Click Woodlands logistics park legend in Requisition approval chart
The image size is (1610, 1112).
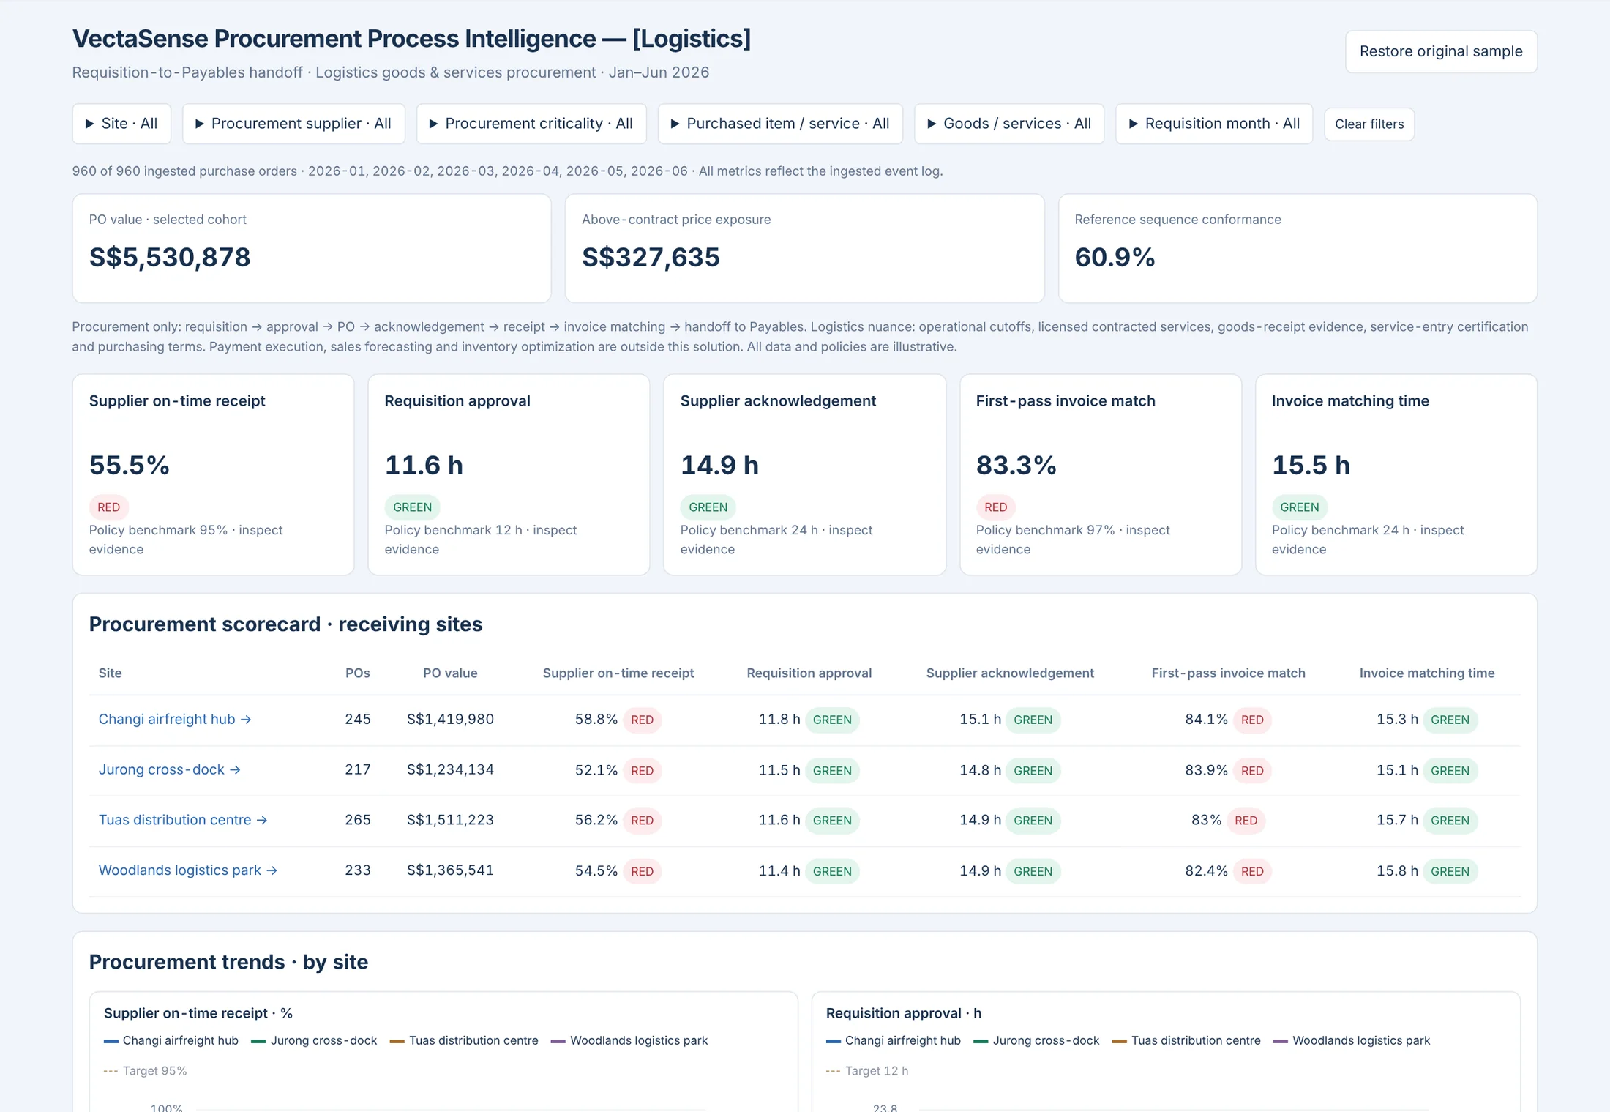click(x=1352, y=1040)
